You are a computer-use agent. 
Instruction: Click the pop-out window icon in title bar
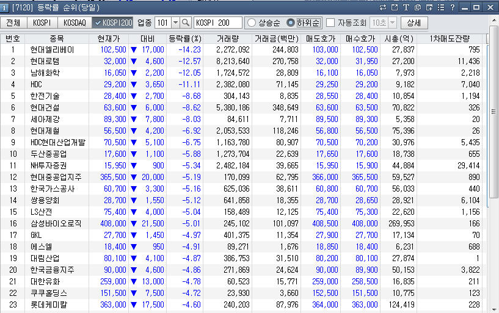coord(395,7)
